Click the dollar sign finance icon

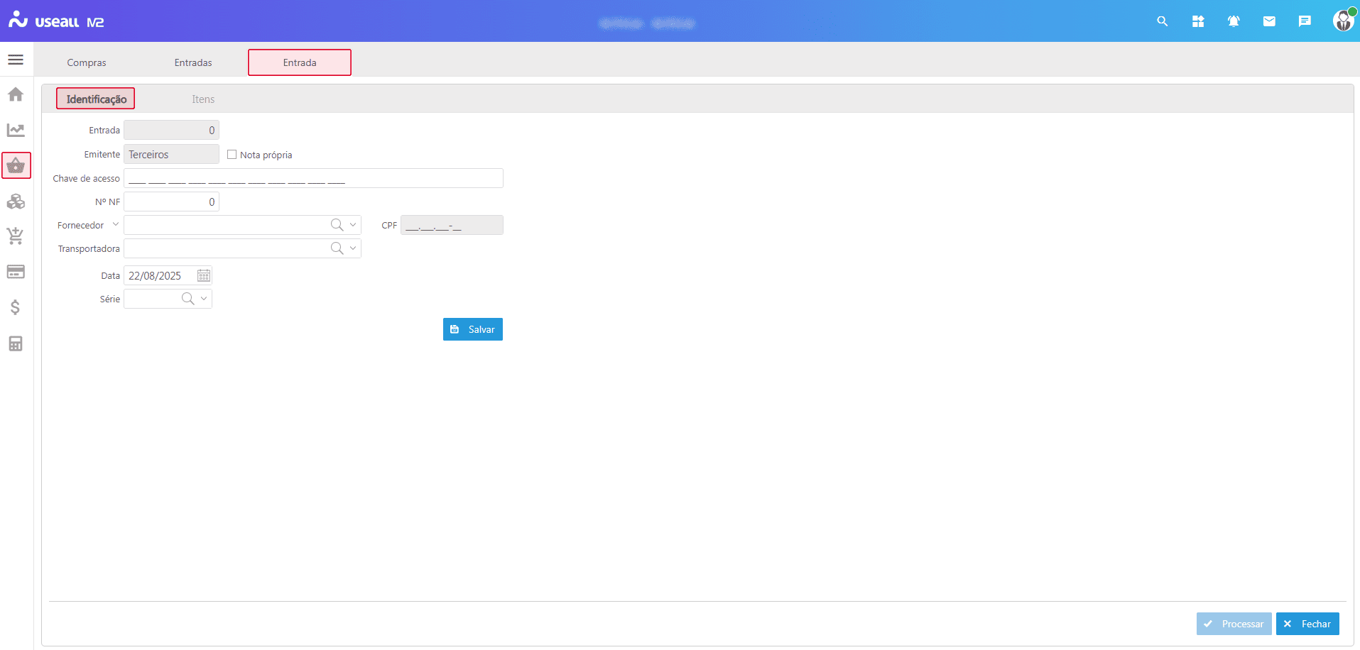(x=16, y=307)
